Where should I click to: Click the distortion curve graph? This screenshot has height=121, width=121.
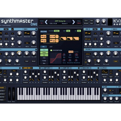click(56, 58)
